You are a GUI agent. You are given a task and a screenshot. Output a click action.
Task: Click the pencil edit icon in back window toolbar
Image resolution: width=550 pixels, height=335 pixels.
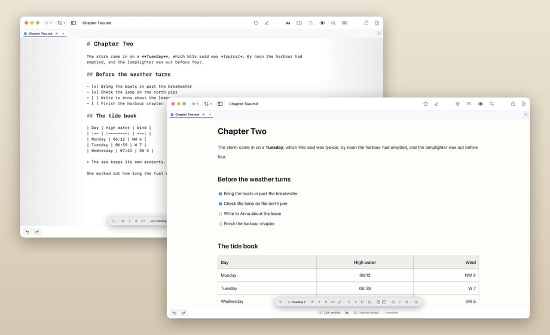[x=267, y=23]
